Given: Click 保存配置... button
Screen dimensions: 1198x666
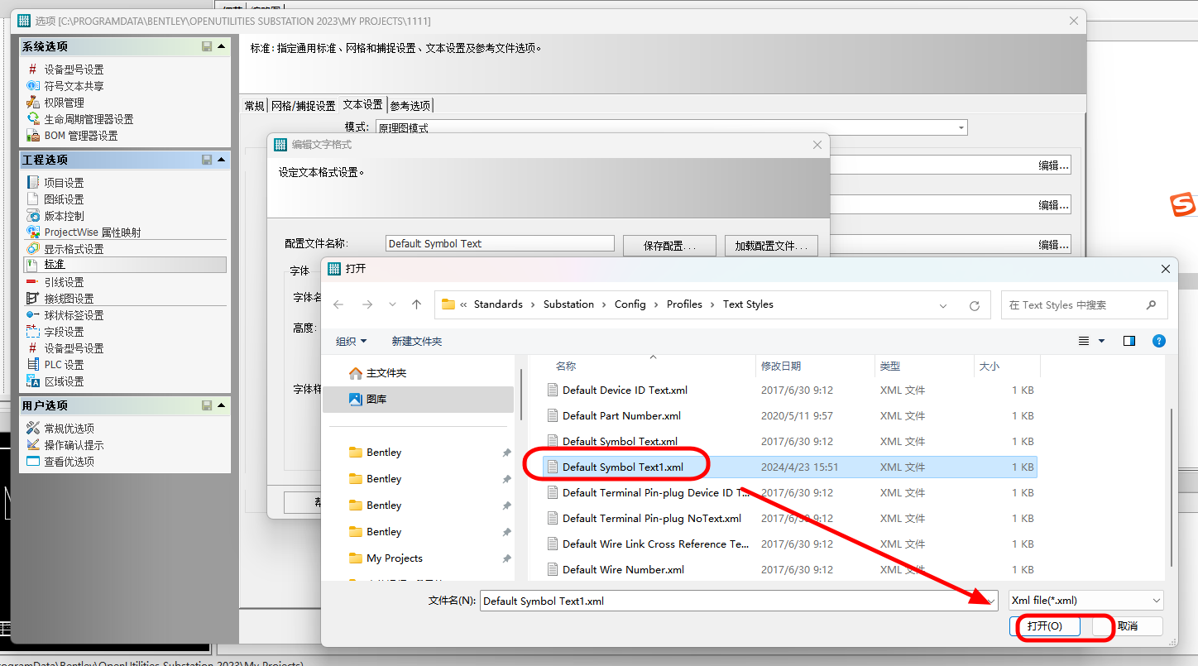Looking at the screenshot, I should [x=668, y=246].
